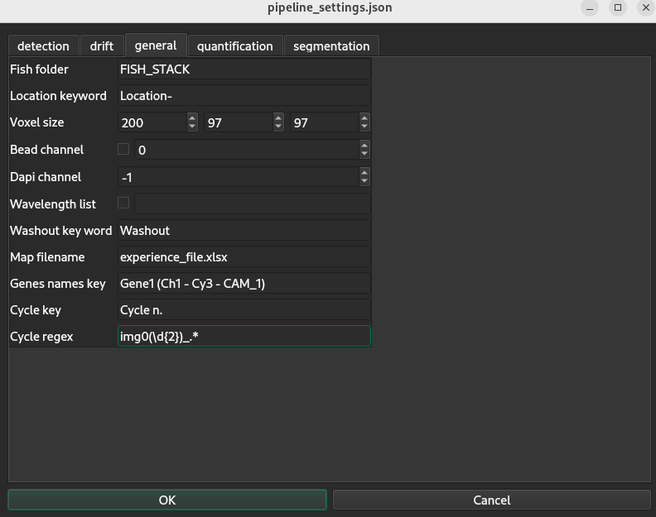Decrease the Dapi channel spinner value
This screenshot has height=517, width=656.
coord(364,181)
